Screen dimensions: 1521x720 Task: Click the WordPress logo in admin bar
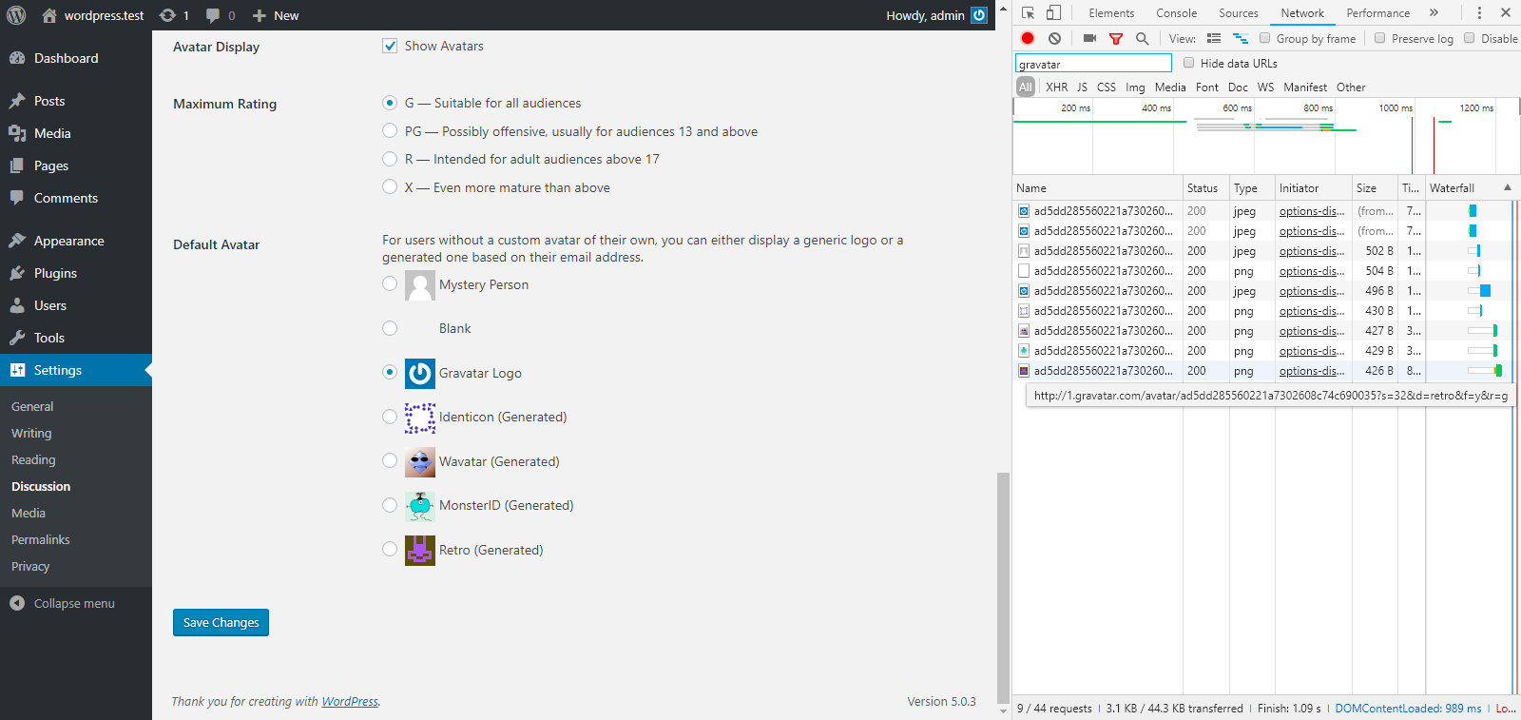(16, 15)
